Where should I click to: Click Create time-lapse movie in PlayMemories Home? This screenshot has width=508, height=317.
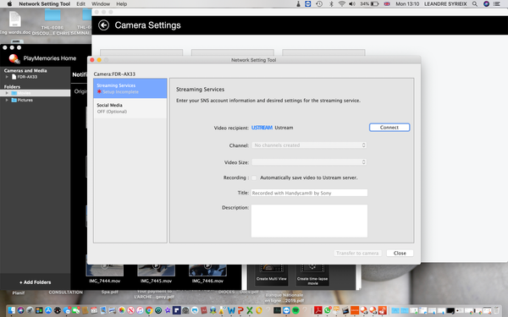pos(312,275)
